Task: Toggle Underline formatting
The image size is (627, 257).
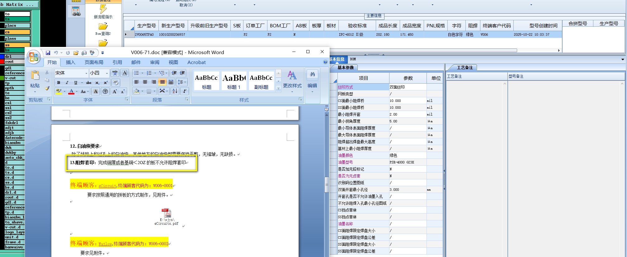Action: (76, 82)
